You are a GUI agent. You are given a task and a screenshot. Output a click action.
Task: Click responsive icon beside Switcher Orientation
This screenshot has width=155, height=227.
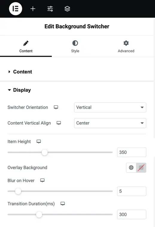click(56, 107)
